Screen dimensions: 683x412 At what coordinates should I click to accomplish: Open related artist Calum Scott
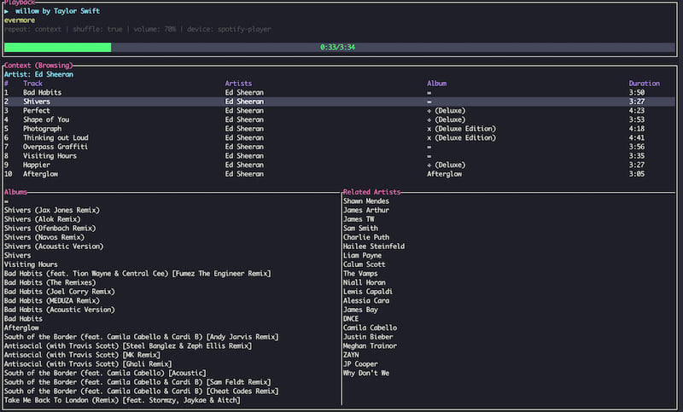[365, 264]
